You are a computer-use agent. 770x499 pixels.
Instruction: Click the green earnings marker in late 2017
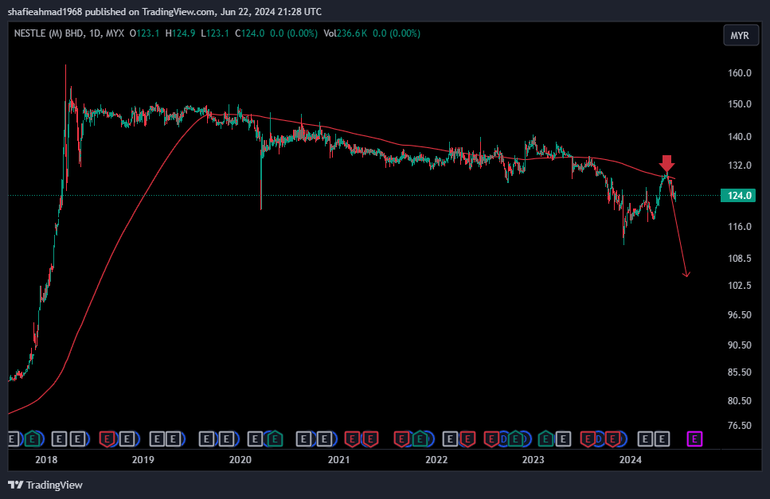[x=32, y=439]
